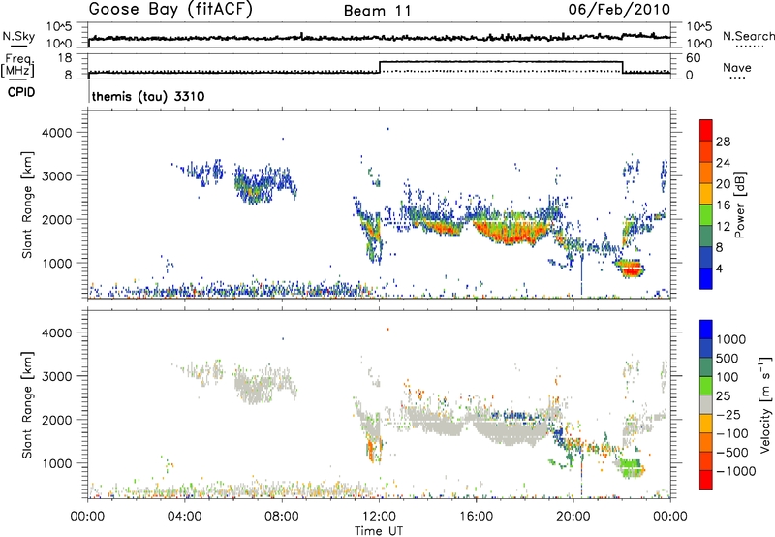Select the 'Freq. [MHz]' axis label
The width and height of the screenshot is (775, 537).
(18, 65)
